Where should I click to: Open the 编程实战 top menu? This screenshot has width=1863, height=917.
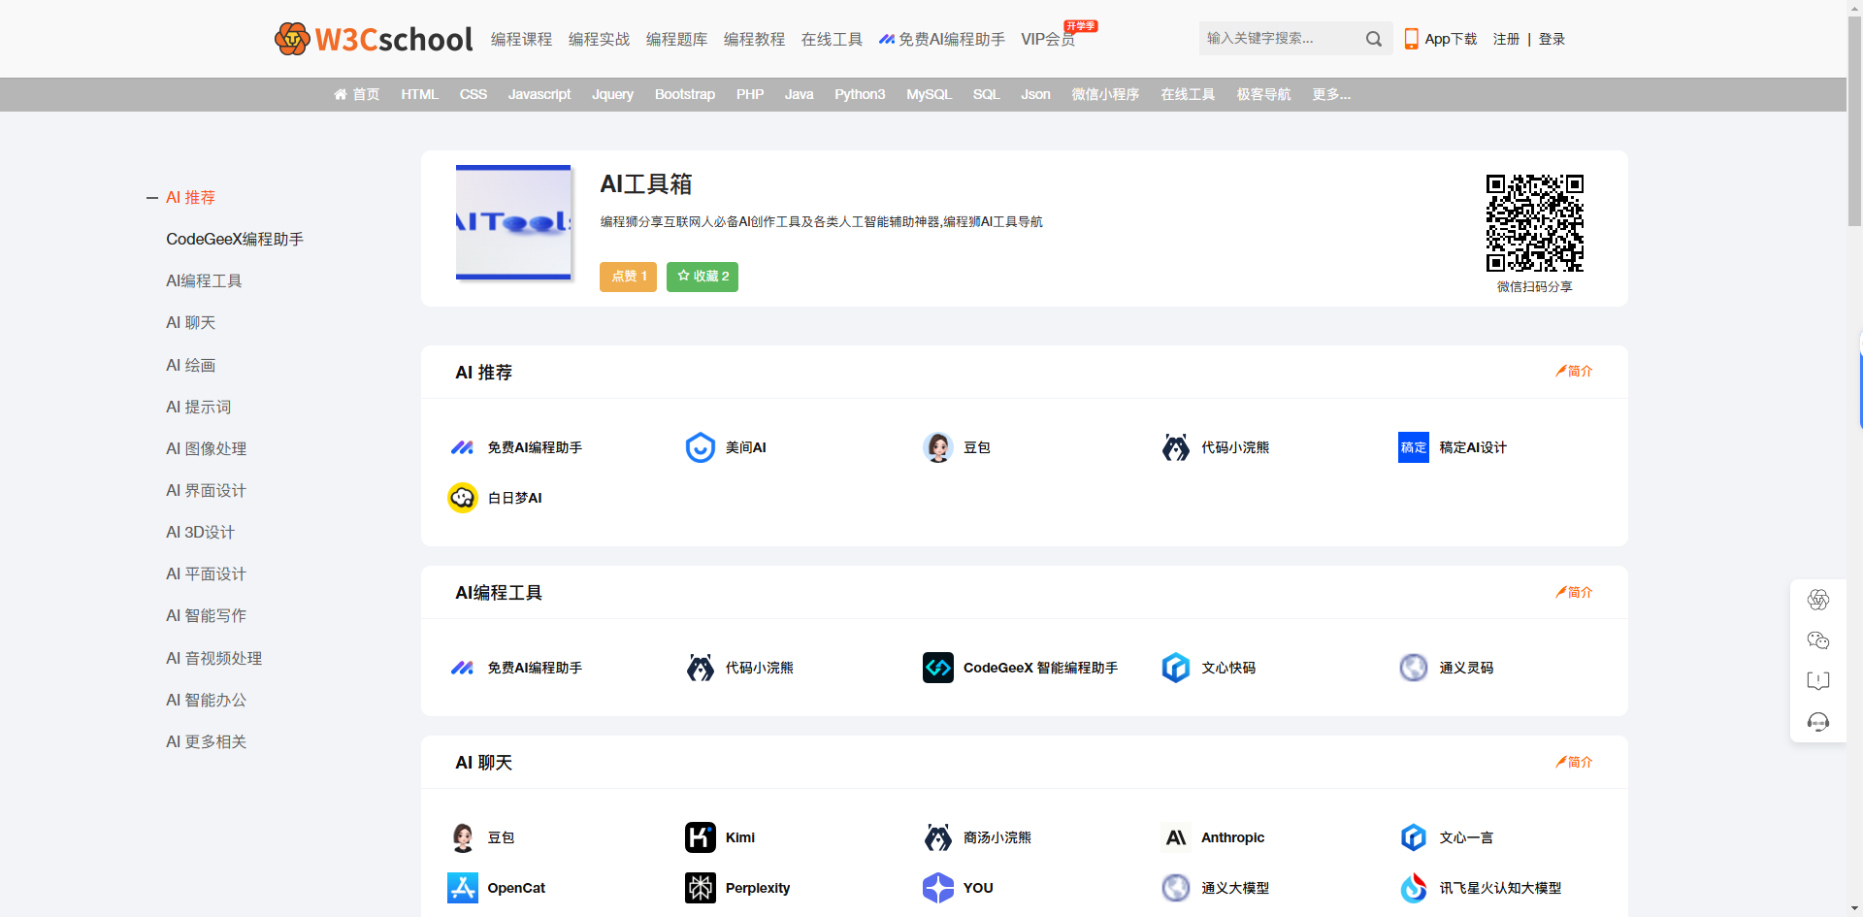point(599,39)
